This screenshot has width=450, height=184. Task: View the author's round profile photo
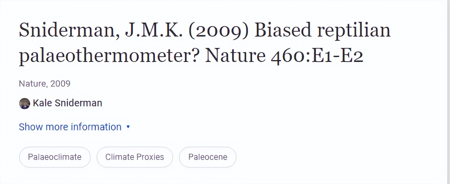(x=24, y=103)
